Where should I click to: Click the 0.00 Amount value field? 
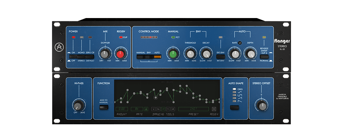122,109
